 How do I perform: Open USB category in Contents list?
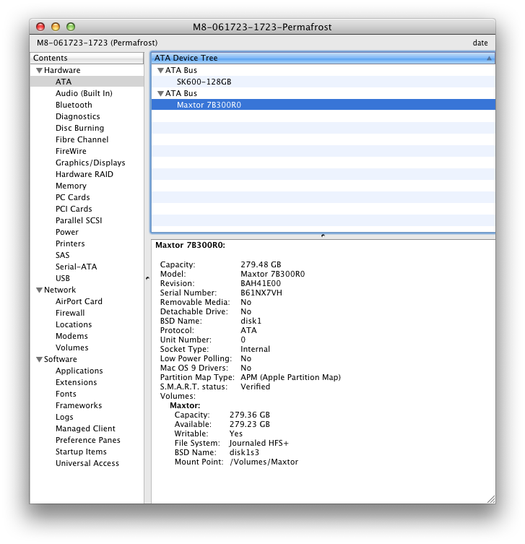pos(63,278)
